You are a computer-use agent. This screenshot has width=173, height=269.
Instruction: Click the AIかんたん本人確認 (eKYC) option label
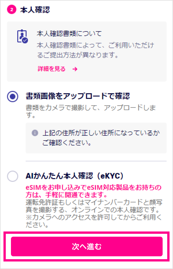[74, 176]
